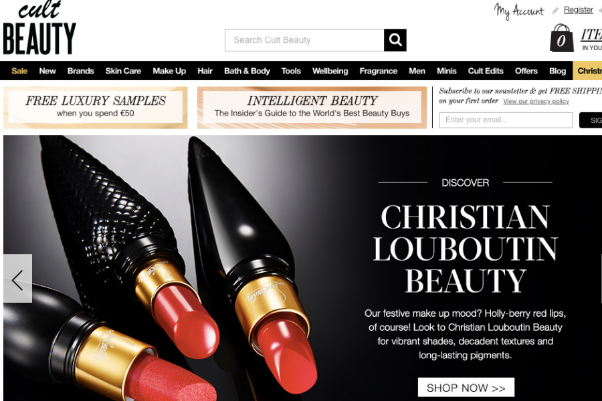Open the Cult Edits menu

pos(486,71)
